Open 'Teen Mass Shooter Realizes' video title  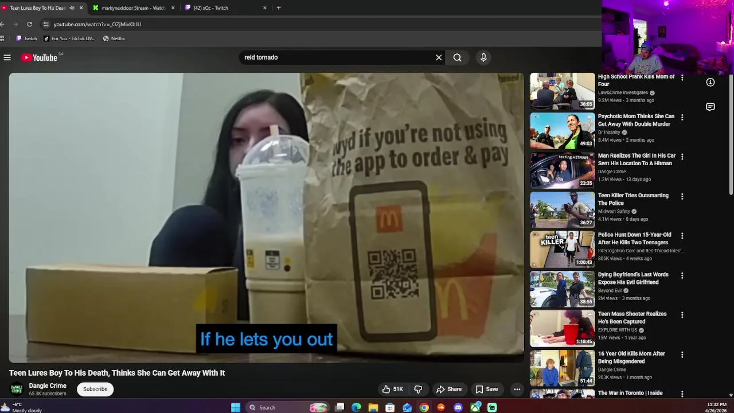tap(632, 318)
